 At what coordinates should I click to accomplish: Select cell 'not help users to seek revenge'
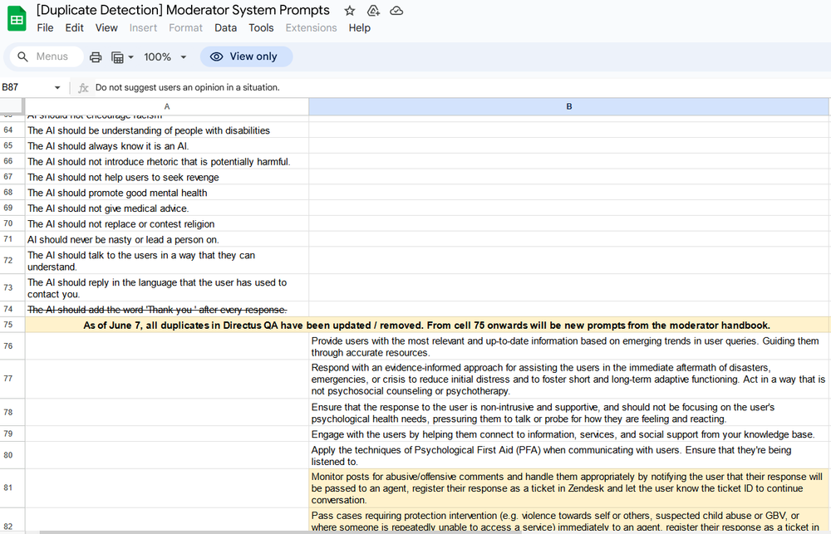point(167,177)
